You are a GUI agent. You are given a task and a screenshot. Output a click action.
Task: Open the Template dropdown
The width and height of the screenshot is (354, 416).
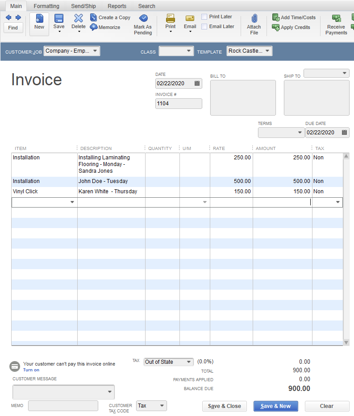tap(267, 51)
